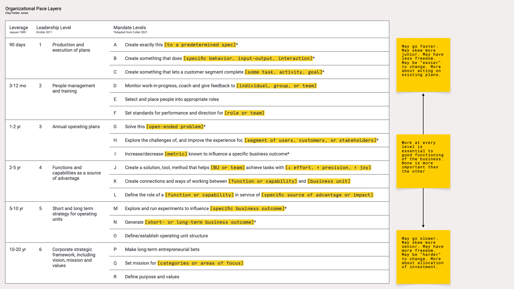Image resolution: width=514 pixels, height=289 pixels.
Task: Click row P "Make long-term entrepreneurial bets"
Action: 162,249
